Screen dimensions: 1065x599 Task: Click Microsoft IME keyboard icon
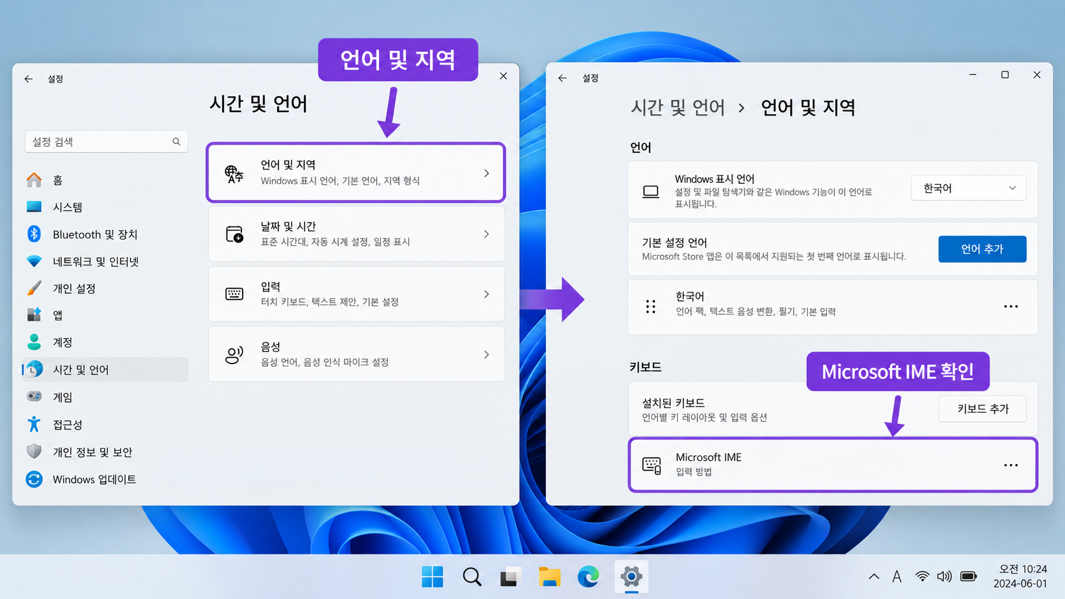click(652, 465)
